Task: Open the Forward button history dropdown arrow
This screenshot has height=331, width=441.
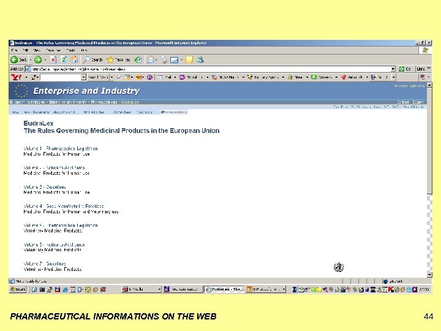Action: pyautogui.click(x=45, y=60)
